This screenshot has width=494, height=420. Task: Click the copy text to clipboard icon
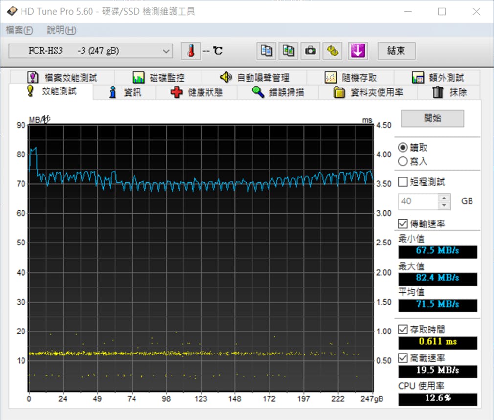(x=266, y=51)
